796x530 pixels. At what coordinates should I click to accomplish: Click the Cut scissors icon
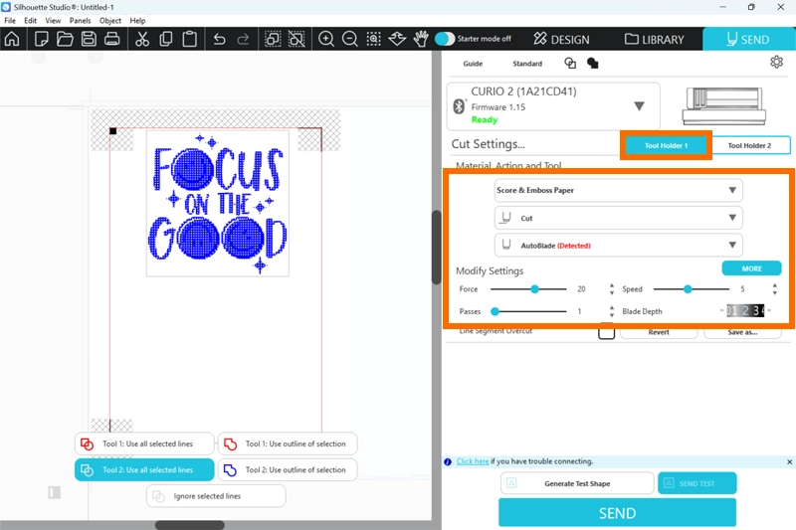[141, 40]
